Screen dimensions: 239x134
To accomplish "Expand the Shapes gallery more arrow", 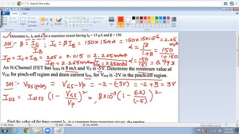I will [91, 25].
